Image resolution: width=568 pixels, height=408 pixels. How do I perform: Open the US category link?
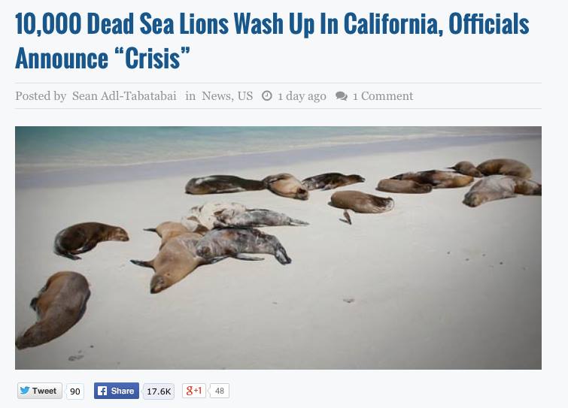245,96
